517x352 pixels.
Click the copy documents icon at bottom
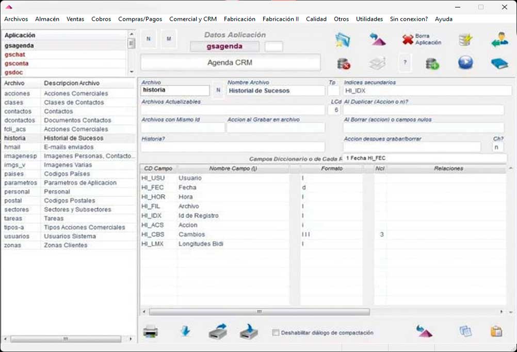tap(465, 331)
